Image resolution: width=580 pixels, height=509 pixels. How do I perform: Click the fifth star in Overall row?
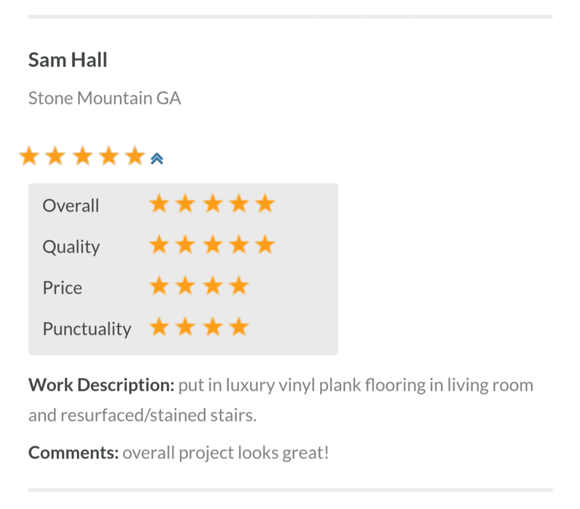tap(264, 204)
